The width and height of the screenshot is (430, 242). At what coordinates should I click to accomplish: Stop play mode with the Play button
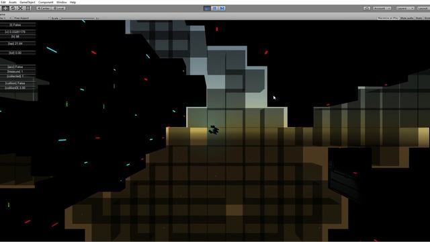(x=207, y=8)
